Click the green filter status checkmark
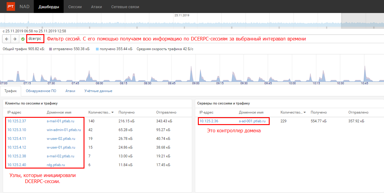This screenshot has width=384, height=193. [x=23, y=39]
